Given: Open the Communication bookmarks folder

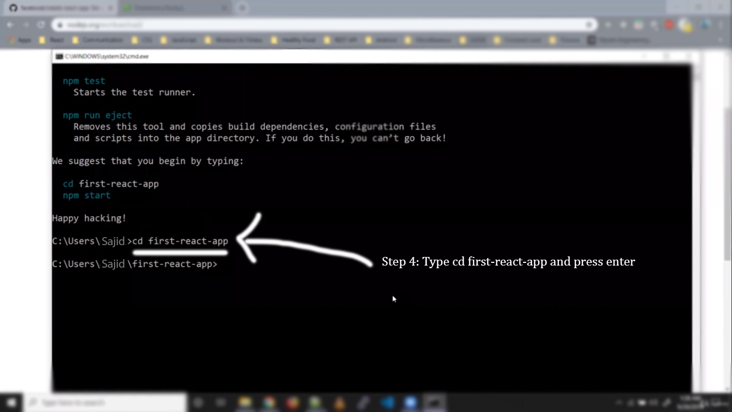Looking at the screenshot, I should click(98, 40).
